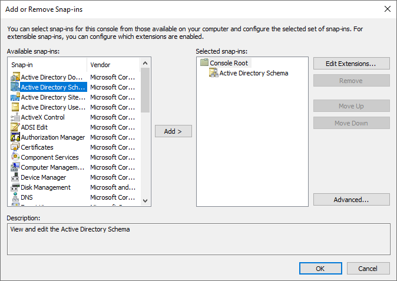397x281 pixels.
Task: Click the ADSI Edit pencil icon
Action: 15,127
